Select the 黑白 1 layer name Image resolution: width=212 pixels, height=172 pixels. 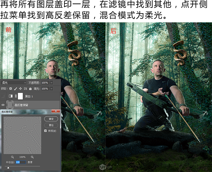pyautogui.click(x=29, y=96)
